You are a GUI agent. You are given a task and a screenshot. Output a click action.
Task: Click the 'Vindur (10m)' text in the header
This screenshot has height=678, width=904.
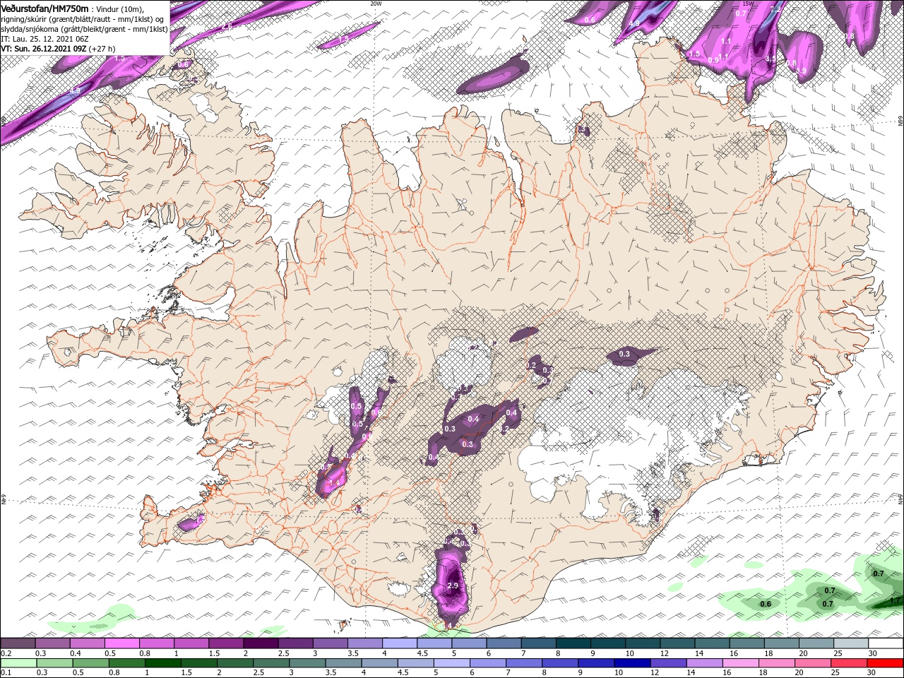pos(119,9)
